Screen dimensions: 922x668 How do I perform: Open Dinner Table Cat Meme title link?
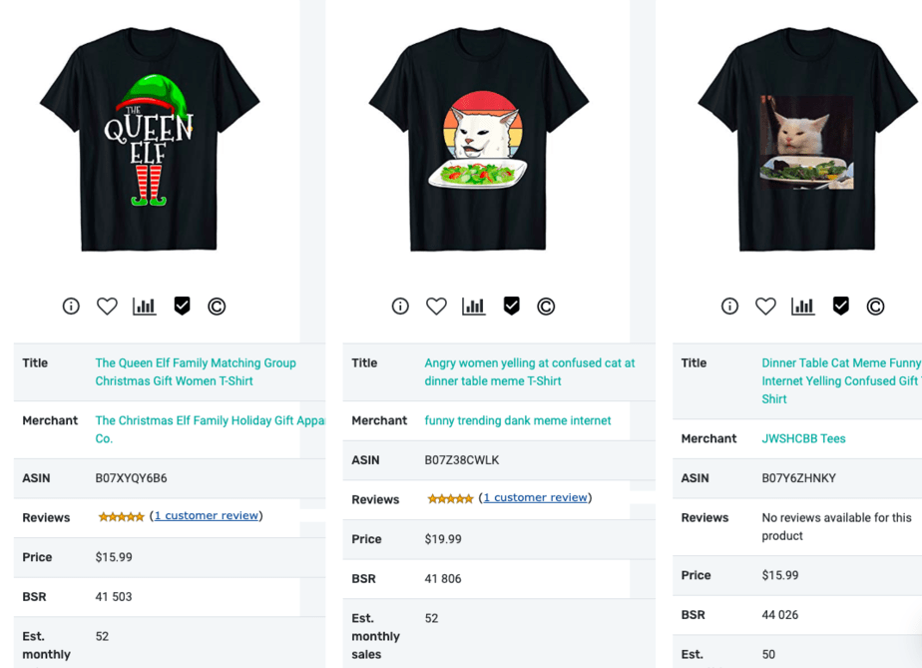pos(841,380)
